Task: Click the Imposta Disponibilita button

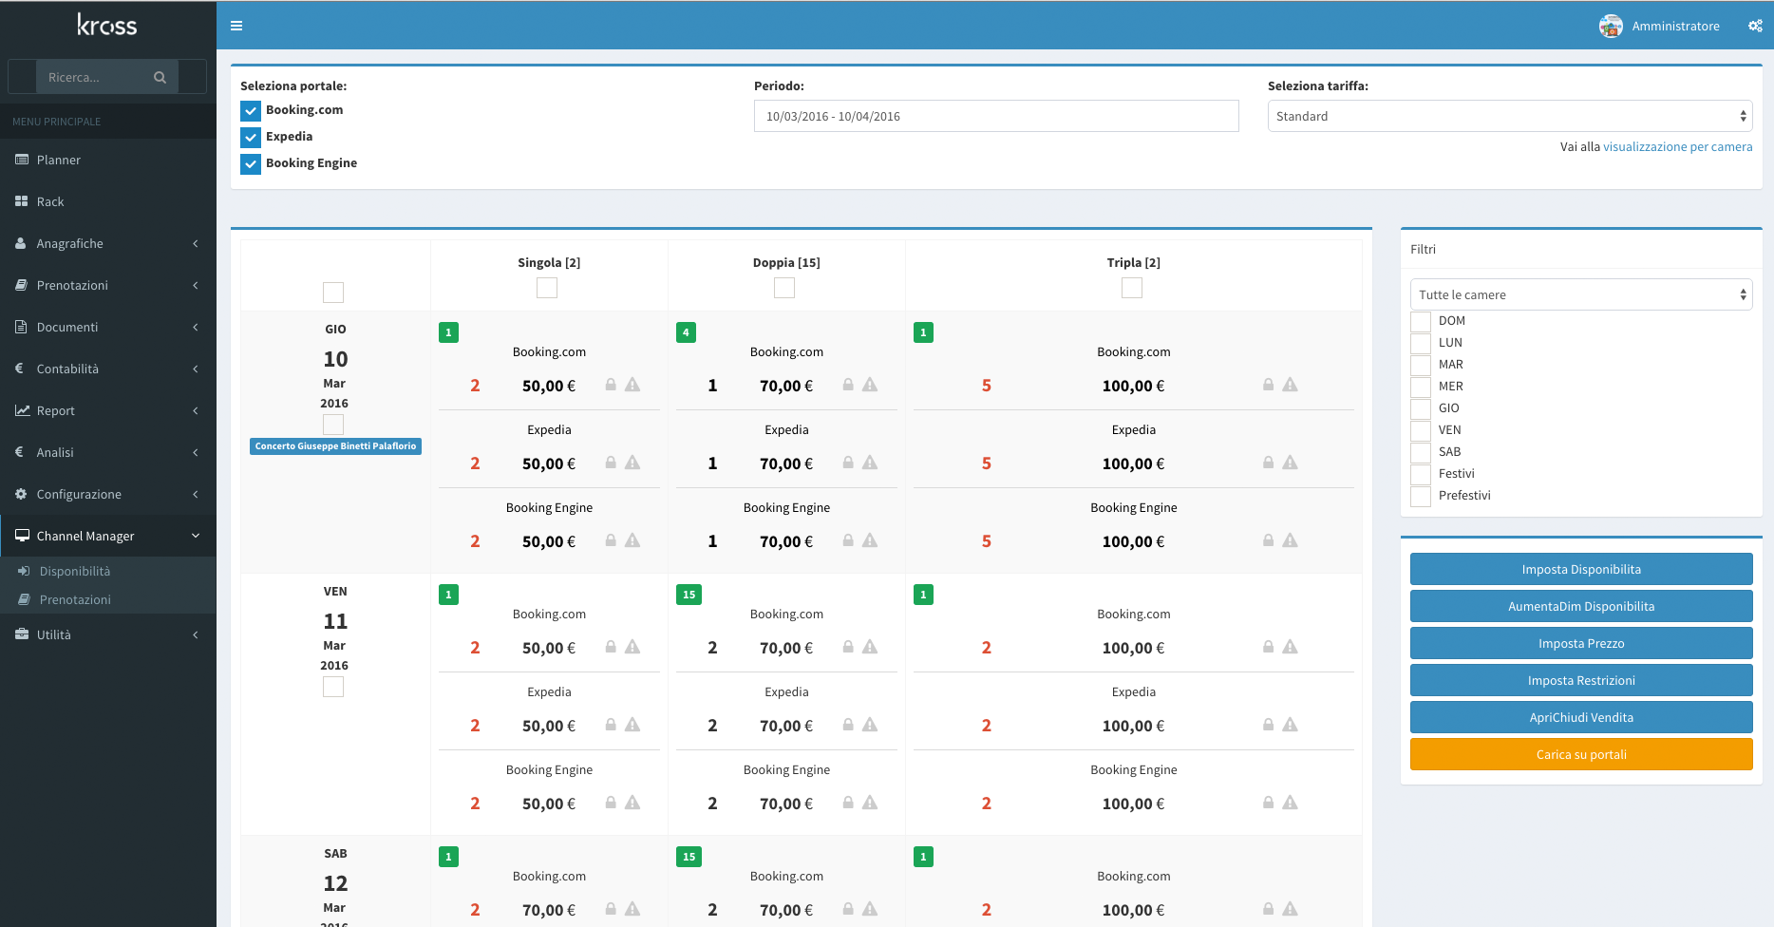Action: tap(1581, 569)
